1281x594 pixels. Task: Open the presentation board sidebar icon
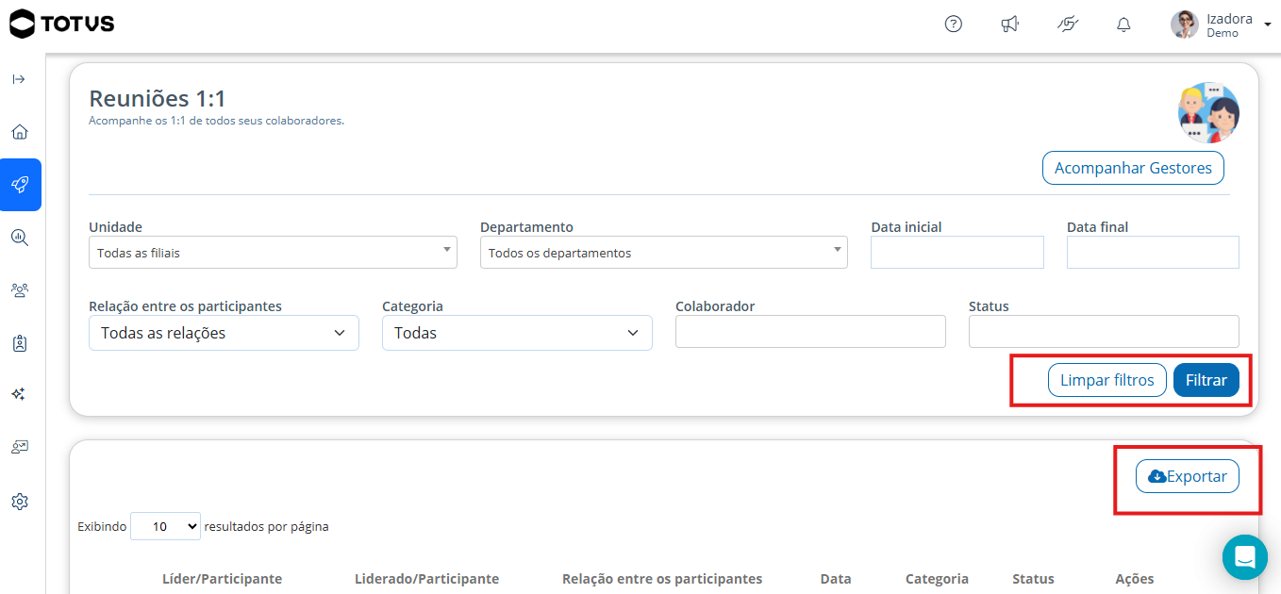(x=20, y=447)
